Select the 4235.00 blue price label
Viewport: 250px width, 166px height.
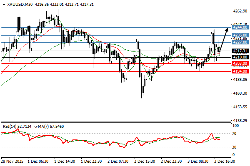click(x=240, y=35)
